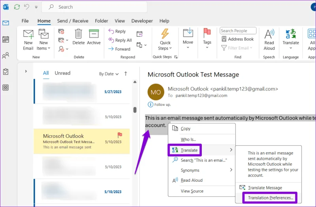
Task: Choose Copy in the context menu
Action: (202, 129)
